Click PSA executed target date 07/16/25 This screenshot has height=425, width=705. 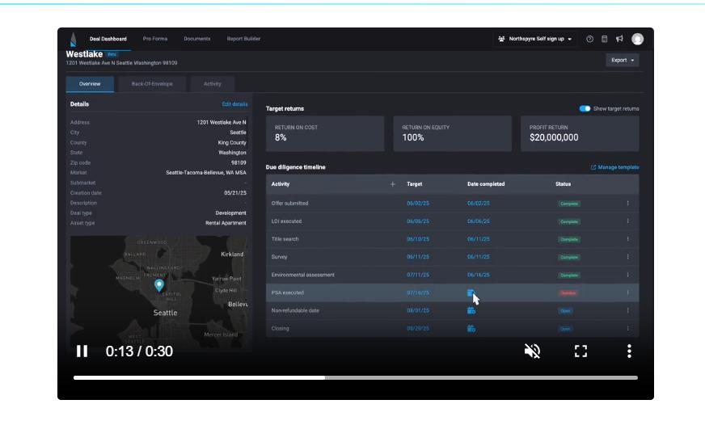coord(418,293)
